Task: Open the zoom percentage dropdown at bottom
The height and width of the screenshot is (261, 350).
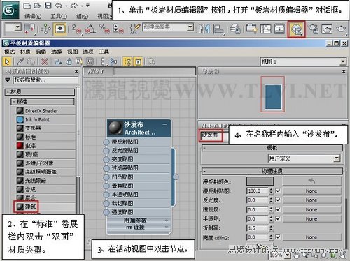Action: click(x=288, y=255)
